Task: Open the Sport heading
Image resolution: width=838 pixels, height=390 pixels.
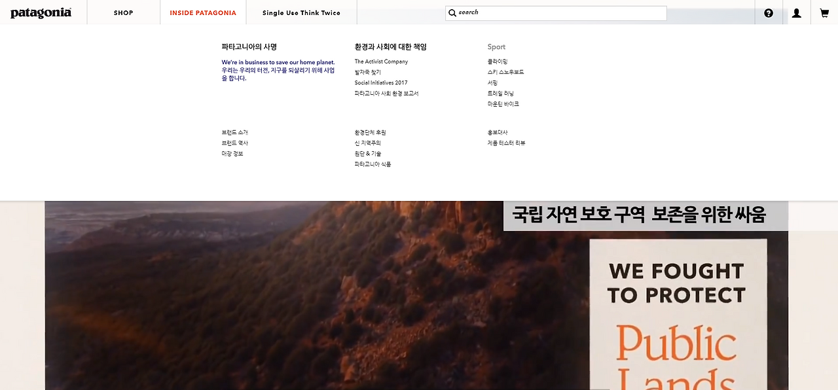Action: 496,47
